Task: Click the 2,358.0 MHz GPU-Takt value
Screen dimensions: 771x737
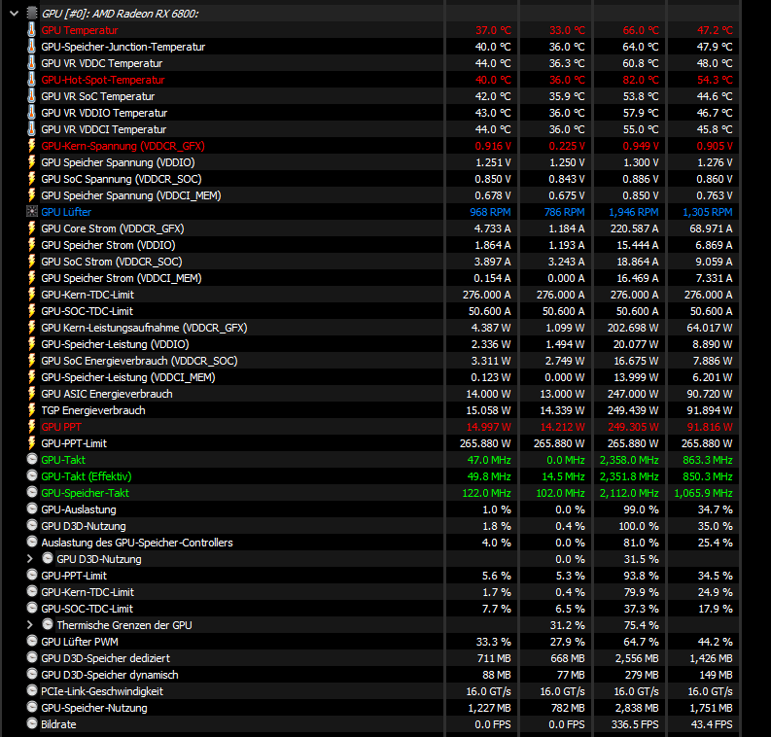Action: tap(629, 460)
